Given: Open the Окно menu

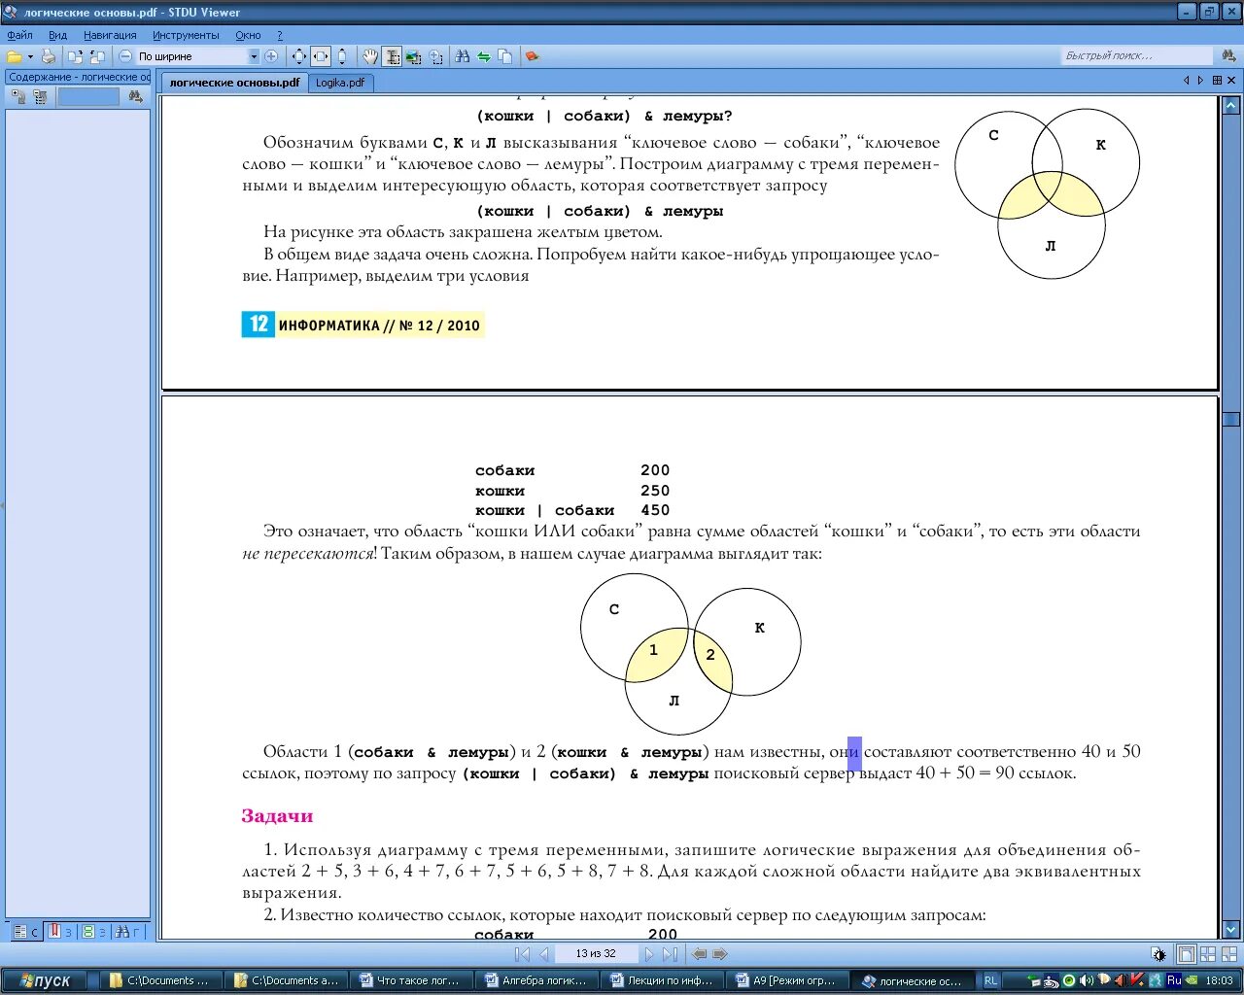Looking at the screenshot, I should (248, 35).
